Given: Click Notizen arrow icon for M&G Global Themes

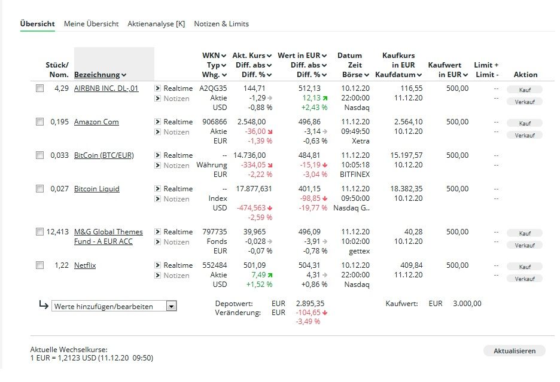Looking at the screenshot, I should [x=158, y=242].
